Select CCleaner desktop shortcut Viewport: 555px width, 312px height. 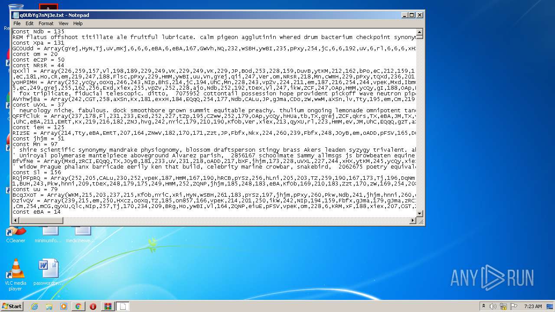(16, 235)
